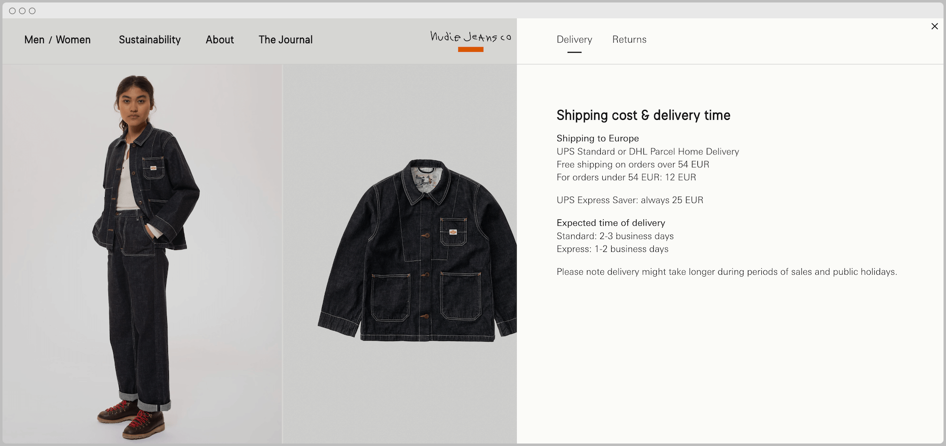The width and height of the screenshot is (946, 446).
Task: Open the Women navigation section
Action: (x=73, y=40)
